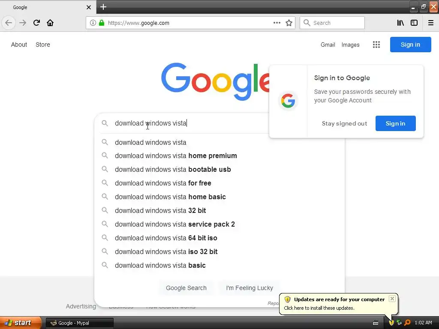Click the taskbar clock showing 1:02 AM
The width and height of the screenshot is (439, 329).
[x=423, y=323]
